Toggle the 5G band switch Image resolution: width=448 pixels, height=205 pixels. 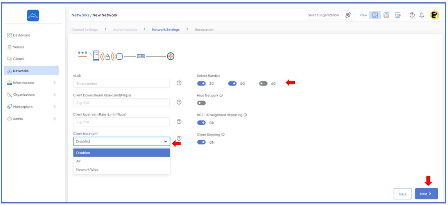(232, 84)
